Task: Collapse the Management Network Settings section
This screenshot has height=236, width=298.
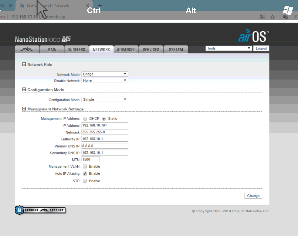Action: point(24,109)
